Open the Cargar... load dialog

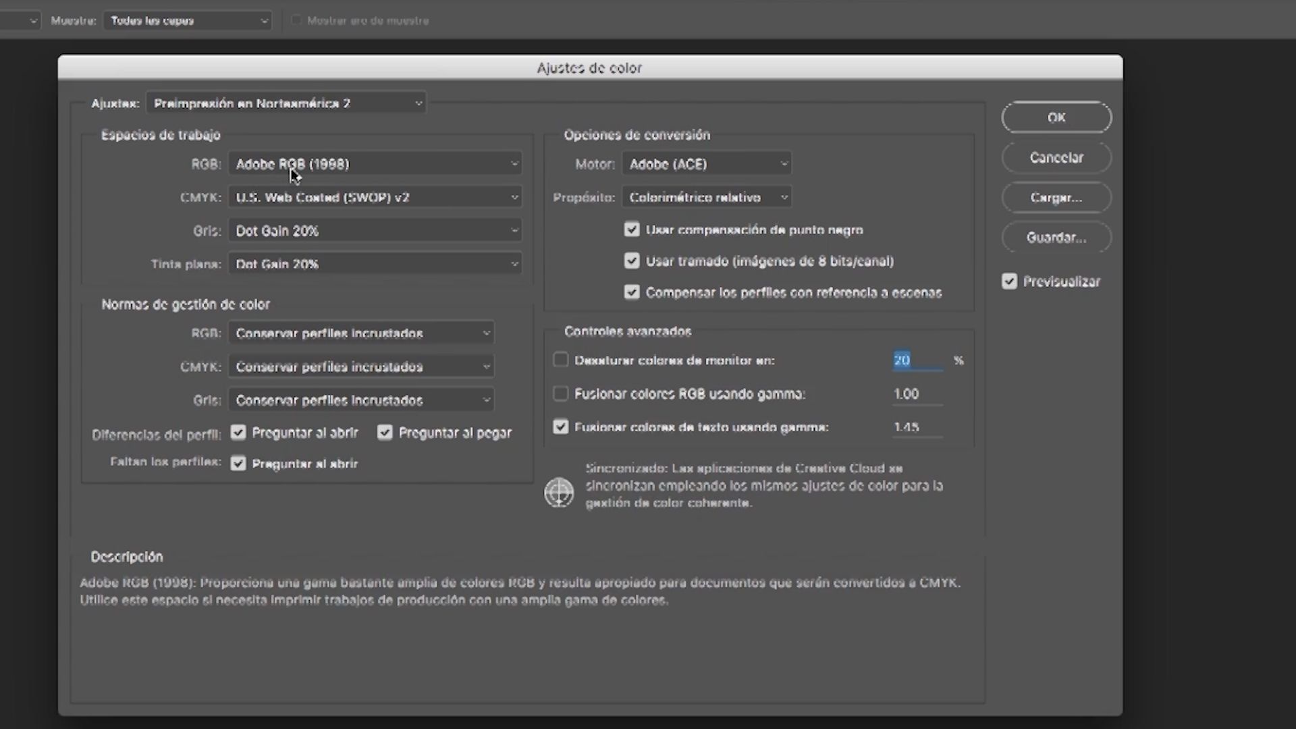click(x=1056, y=198)
